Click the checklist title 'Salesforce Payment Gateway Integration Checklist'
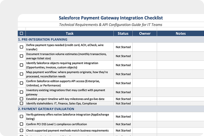The width and height of the screenshot is (204, 136). point(111,18)
